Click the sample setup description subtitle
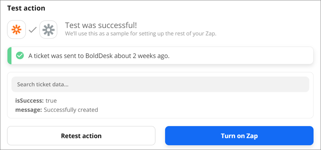 tap(140, 33)
